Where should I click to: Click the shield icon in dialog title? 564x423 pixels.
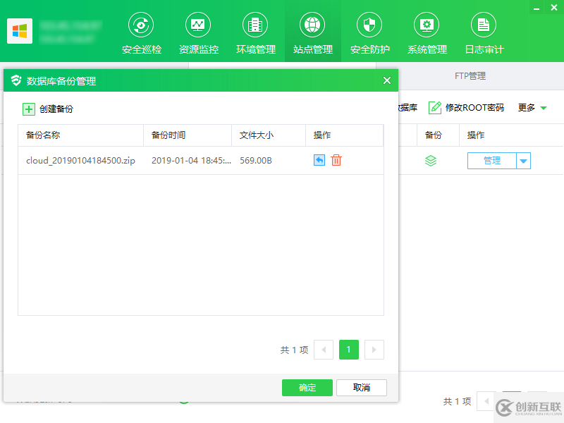click(x=16, y=80)
